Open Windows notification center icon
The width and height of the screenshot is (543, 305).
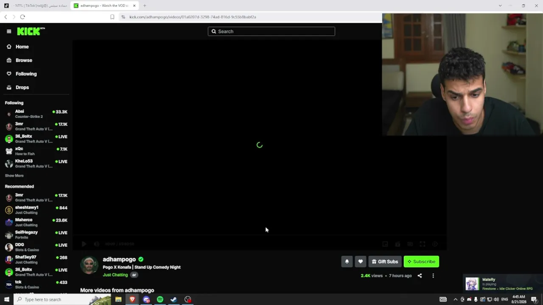[x=534, y=299]
